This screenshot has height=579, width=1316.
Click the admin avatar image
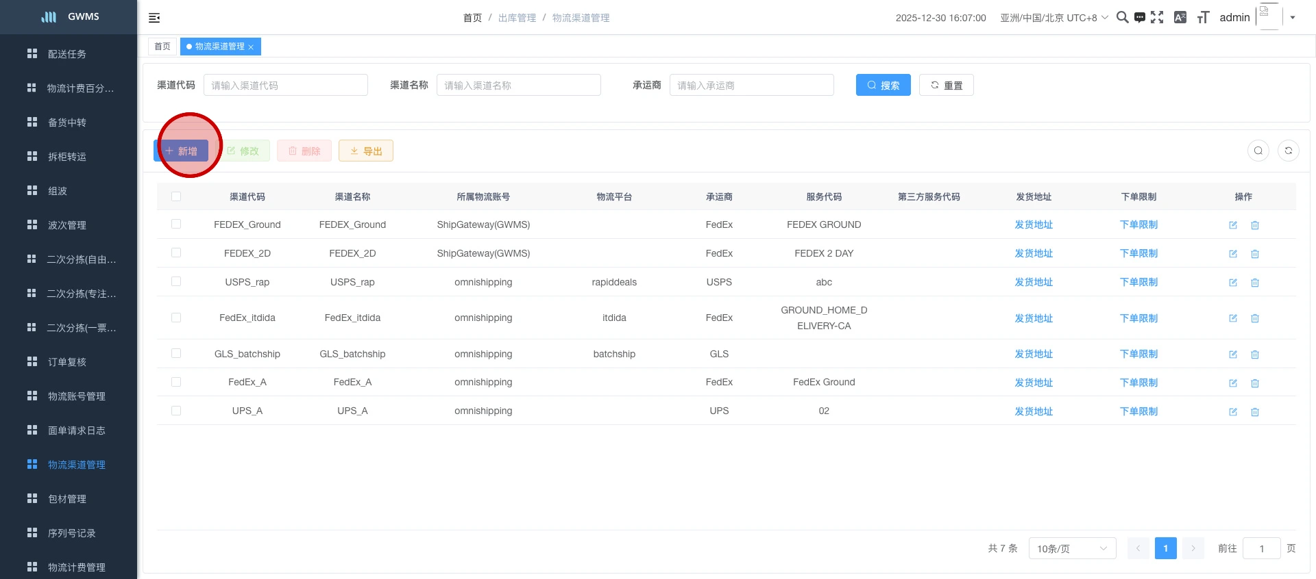1269,16
